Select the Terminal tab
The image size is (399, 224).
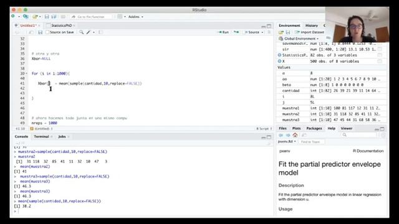(41, 137)
